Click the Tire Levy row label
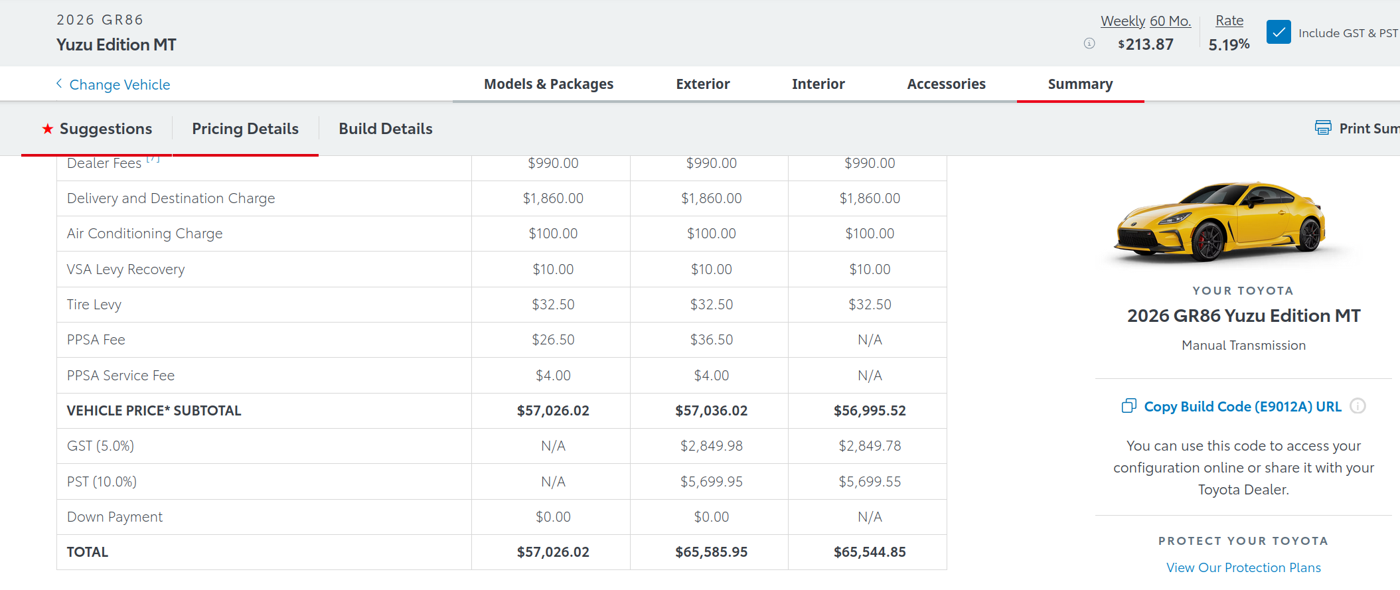This screenshot has width=1400, height=590. tap(94, 305)
